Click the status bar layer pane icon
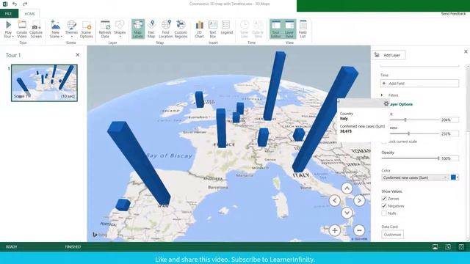This screenshot has width=470, height=264. (x=448, y=246)
